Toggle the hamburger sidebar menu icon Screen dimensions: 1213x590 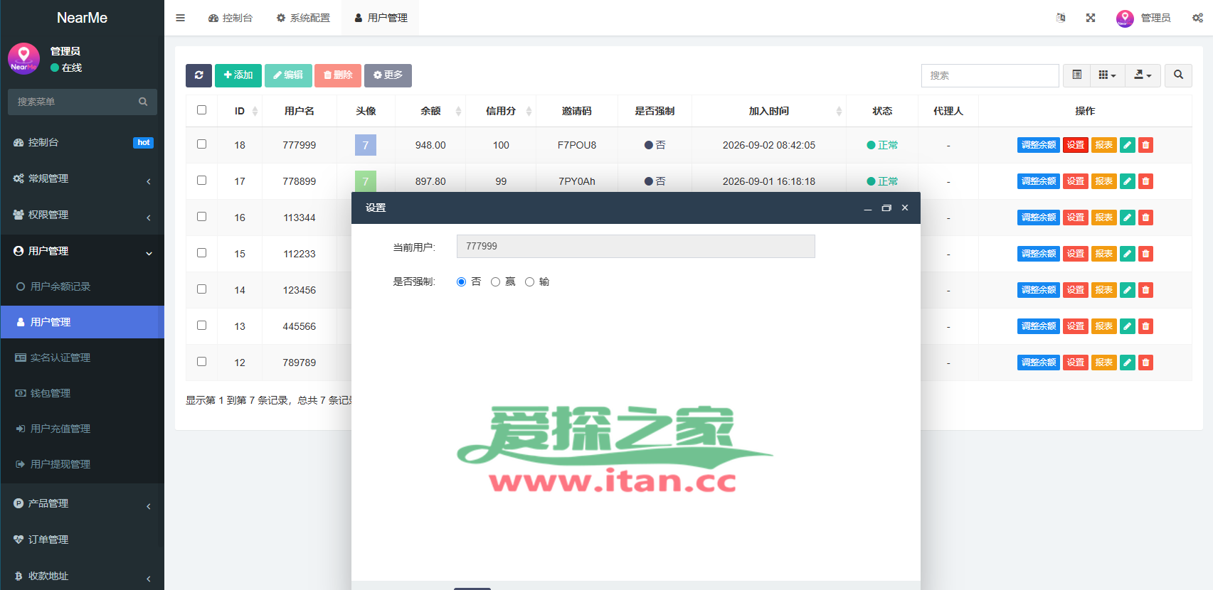point(181,18)
